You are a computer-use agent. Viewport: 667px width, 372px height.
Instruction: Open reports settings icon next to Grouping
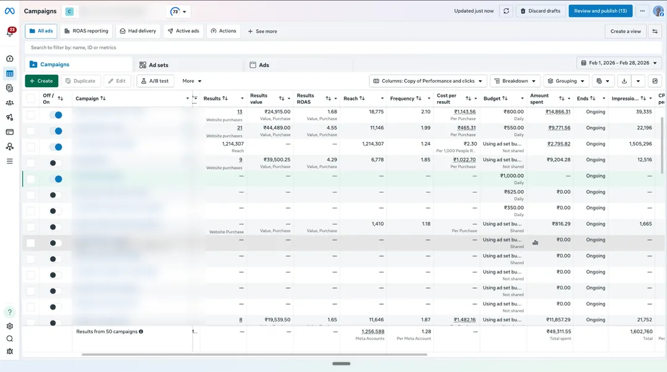603,81
